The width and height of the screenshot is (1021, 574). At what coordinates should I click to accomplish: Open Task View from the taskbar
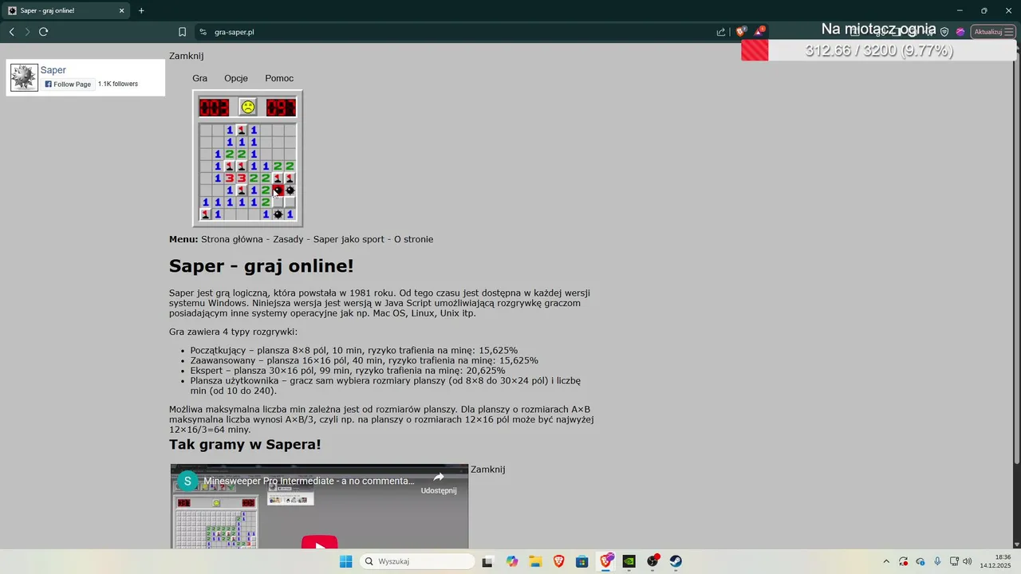[x=487, y=561]
